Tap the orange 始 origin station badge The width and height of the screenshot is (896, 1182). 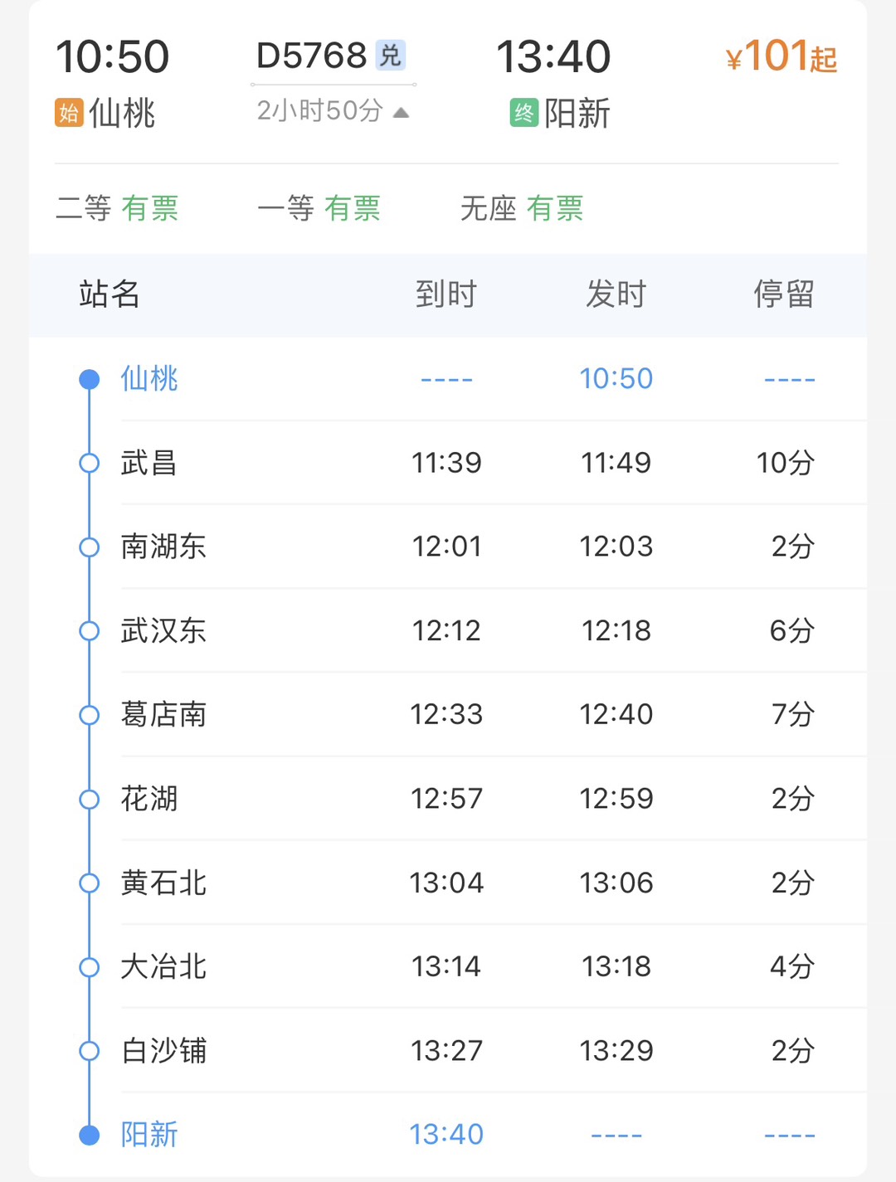(x=69, y=112)
